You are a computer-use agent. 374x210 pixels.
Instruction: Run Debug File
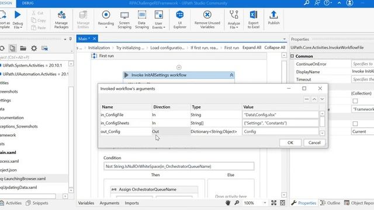[x=18, y=20]
